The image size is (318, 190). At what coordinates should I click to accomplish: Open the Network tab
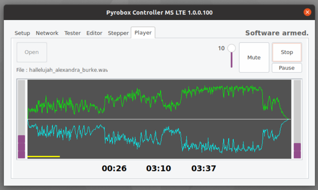pyautogui.click(x=47, y=33)
